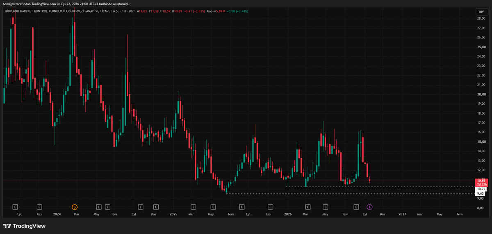The width and height of the screenshot is (492, 234).
Task: Open the TradingView logo link
Action: [x=24, y=226]
